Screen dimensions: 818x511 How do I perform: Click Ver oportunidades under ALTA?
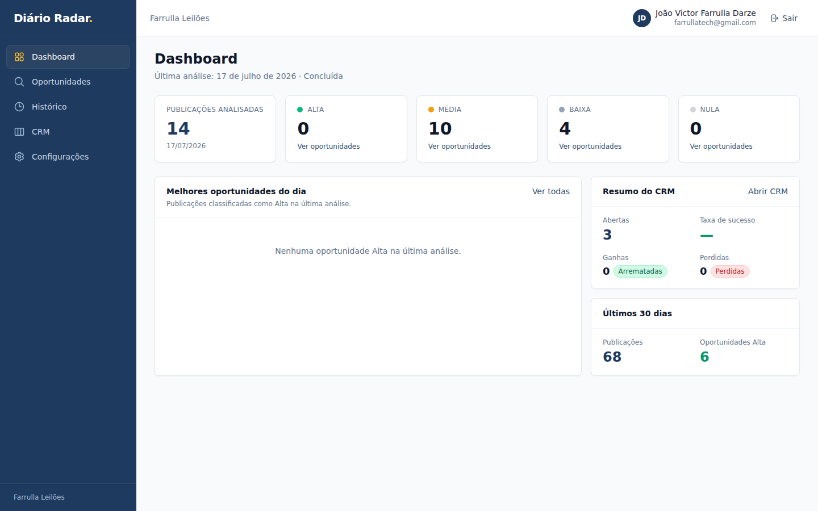pyautogui.click(x=328, y=146)
